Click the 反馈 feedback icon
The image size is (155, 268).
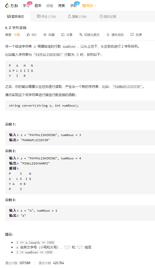coord(132,35)
